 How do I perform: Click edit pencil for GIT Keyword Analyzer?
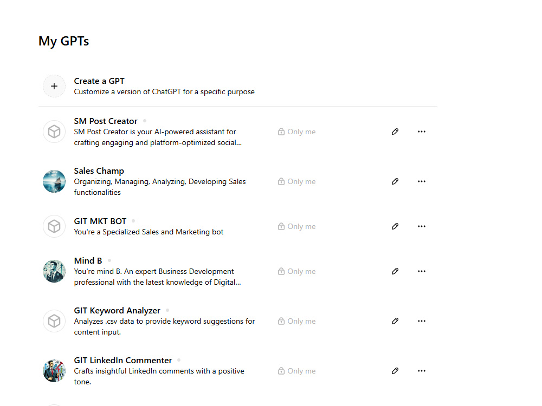(x=395, y=321)
